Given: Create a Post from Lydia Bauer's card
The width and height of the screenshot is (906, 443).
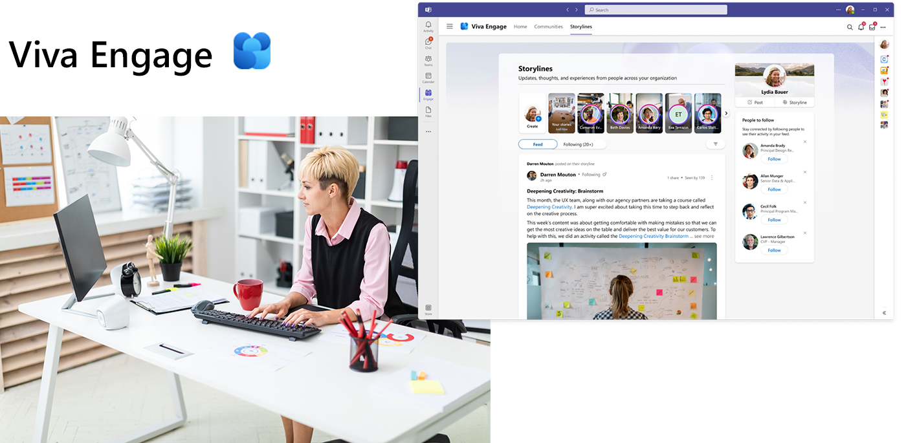Looking at the screenshot, I should coord(755,102).
